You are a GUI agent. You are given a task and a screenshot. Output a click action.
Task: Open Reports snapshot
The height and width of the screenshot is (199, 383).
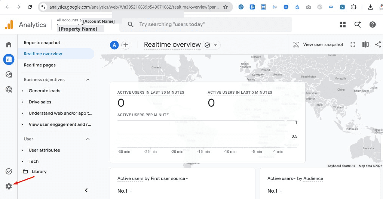(42, 43)
